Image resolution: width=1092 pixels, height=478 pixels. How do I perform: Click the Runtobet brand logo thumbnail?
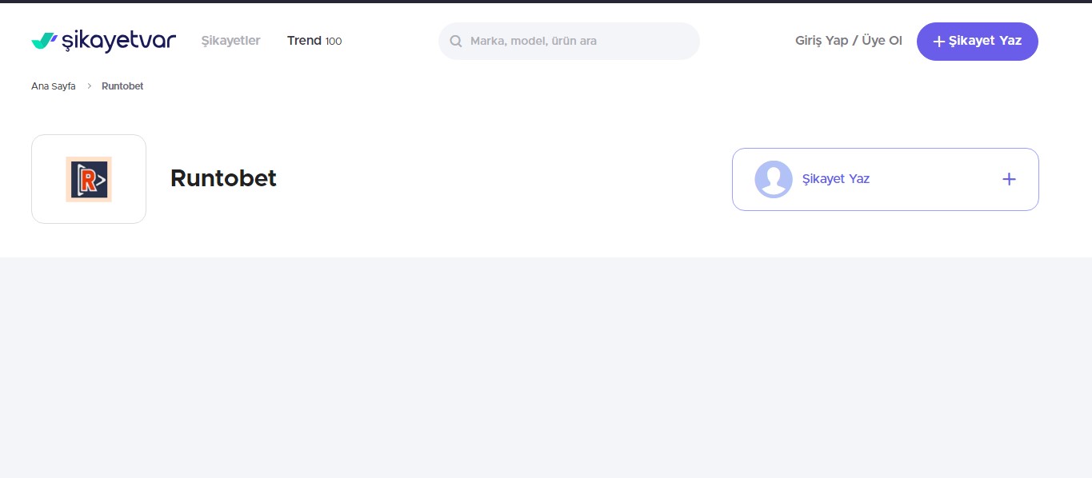[89, 179]
